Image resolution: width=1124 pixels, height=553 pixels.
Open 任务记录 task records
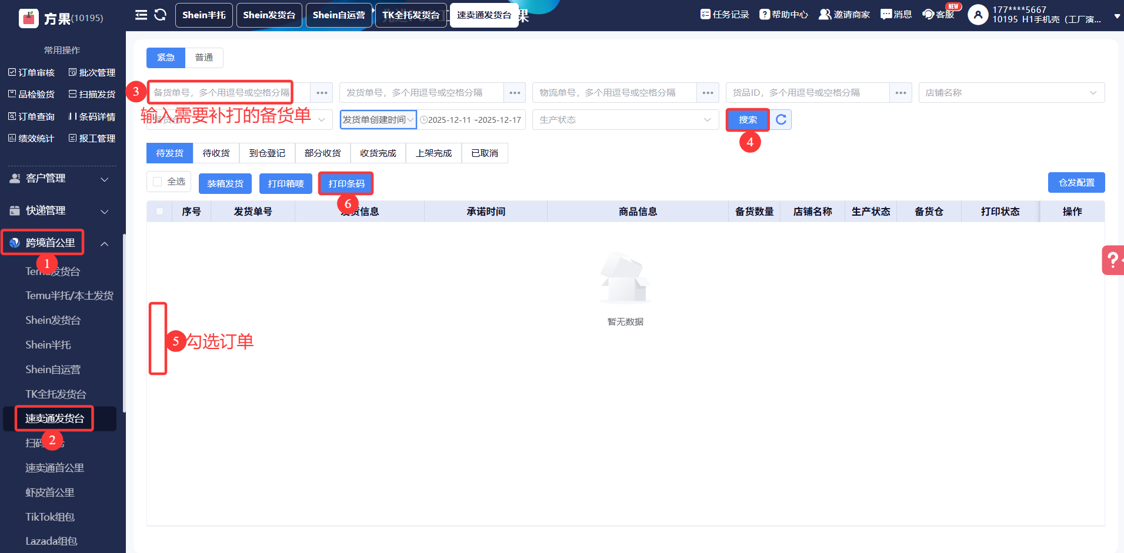(x=725, y=14)
